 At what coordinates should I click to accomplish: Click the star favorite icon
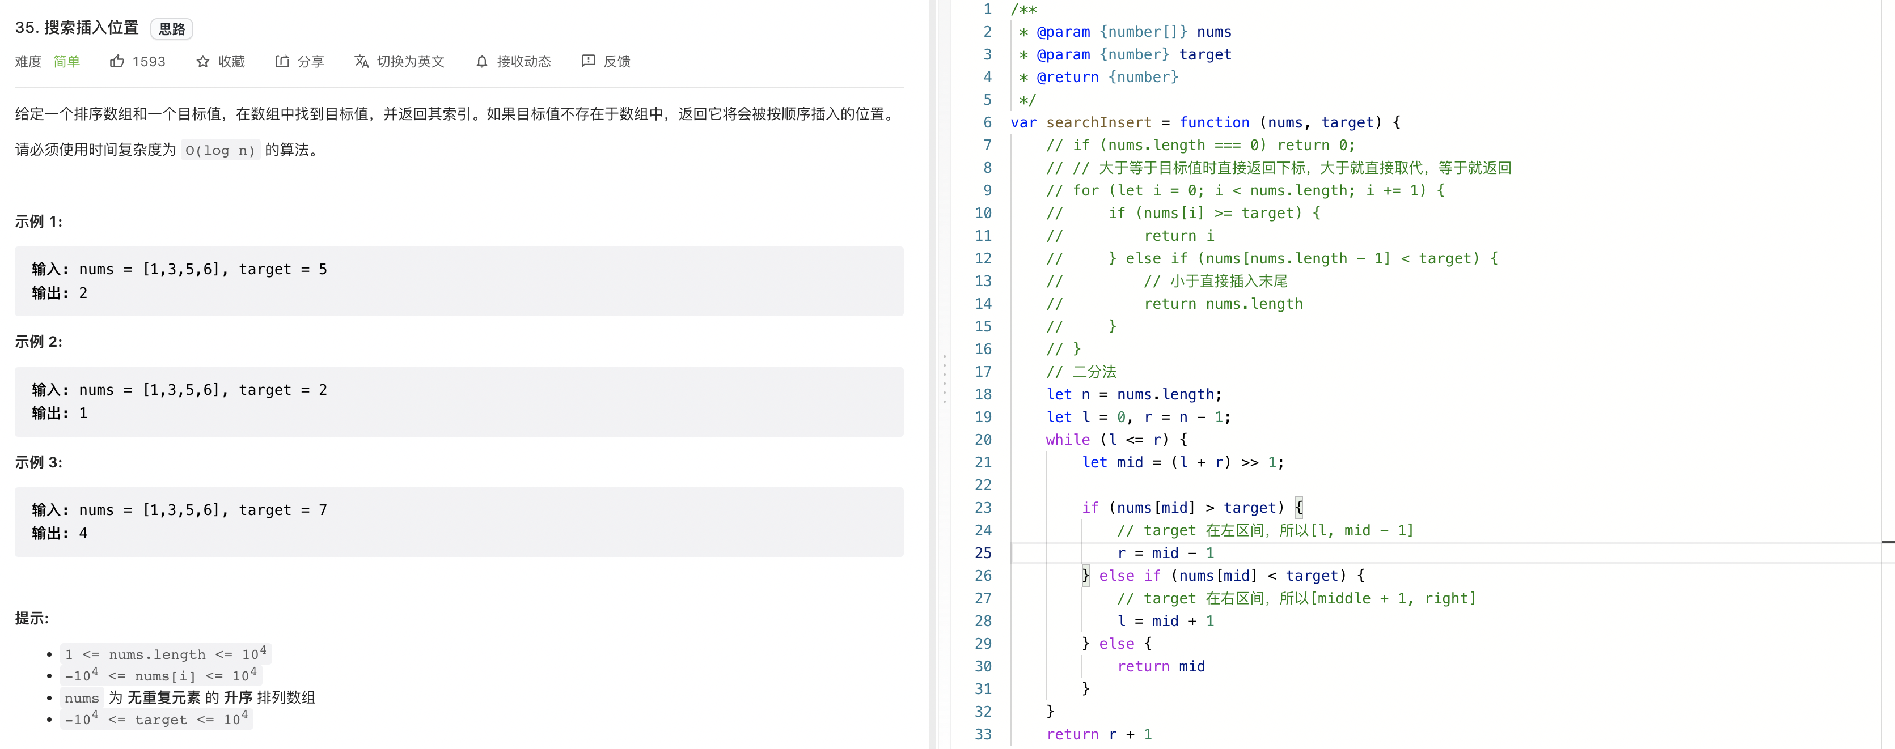pos(203,62)
